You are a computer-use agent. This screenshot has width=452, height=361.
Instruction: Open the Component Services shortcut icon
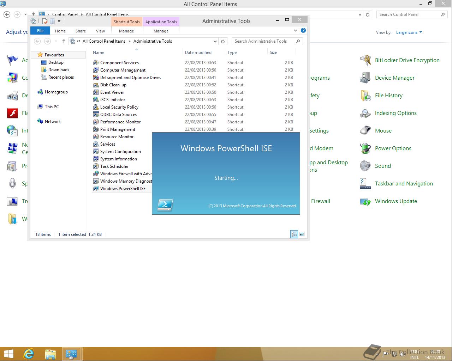coord(96,63)
